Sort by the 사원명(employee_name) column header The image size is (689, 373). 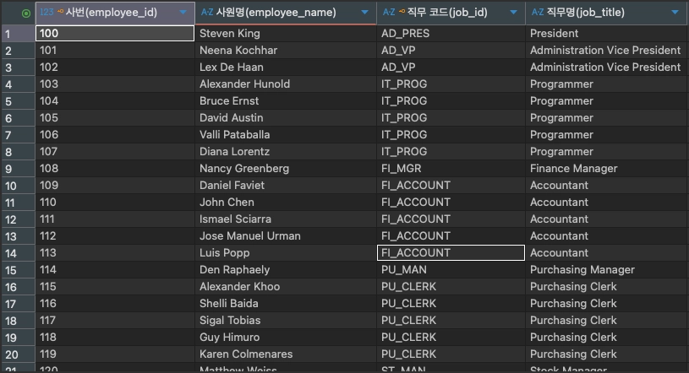(276, 13)
